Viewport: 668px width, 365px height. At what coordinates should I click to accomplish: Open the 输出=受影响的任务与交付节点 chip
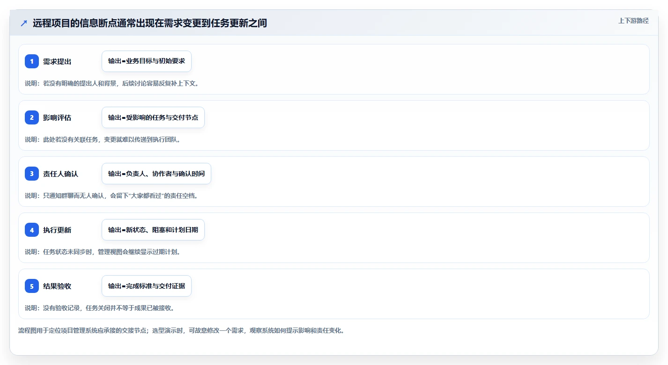153,117
